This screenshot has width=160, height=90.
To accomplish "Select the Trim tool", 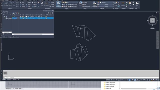I will pos(34,2).
